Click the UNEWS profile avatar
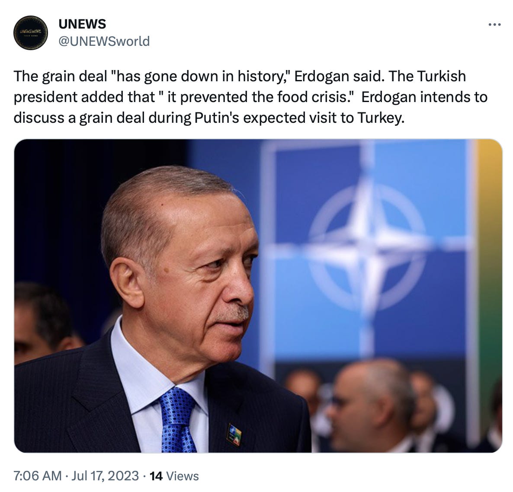This screenshot has width=513, height=492. click(30, 33)
